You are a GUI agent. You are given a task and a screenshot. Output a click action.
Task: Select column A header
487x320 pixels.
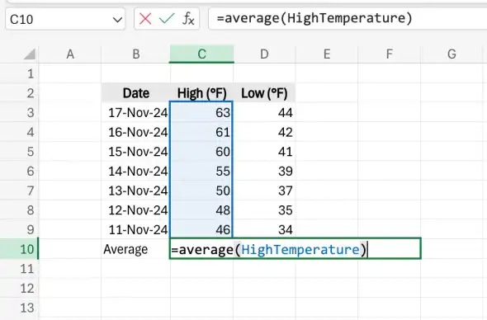pos(70,54)
